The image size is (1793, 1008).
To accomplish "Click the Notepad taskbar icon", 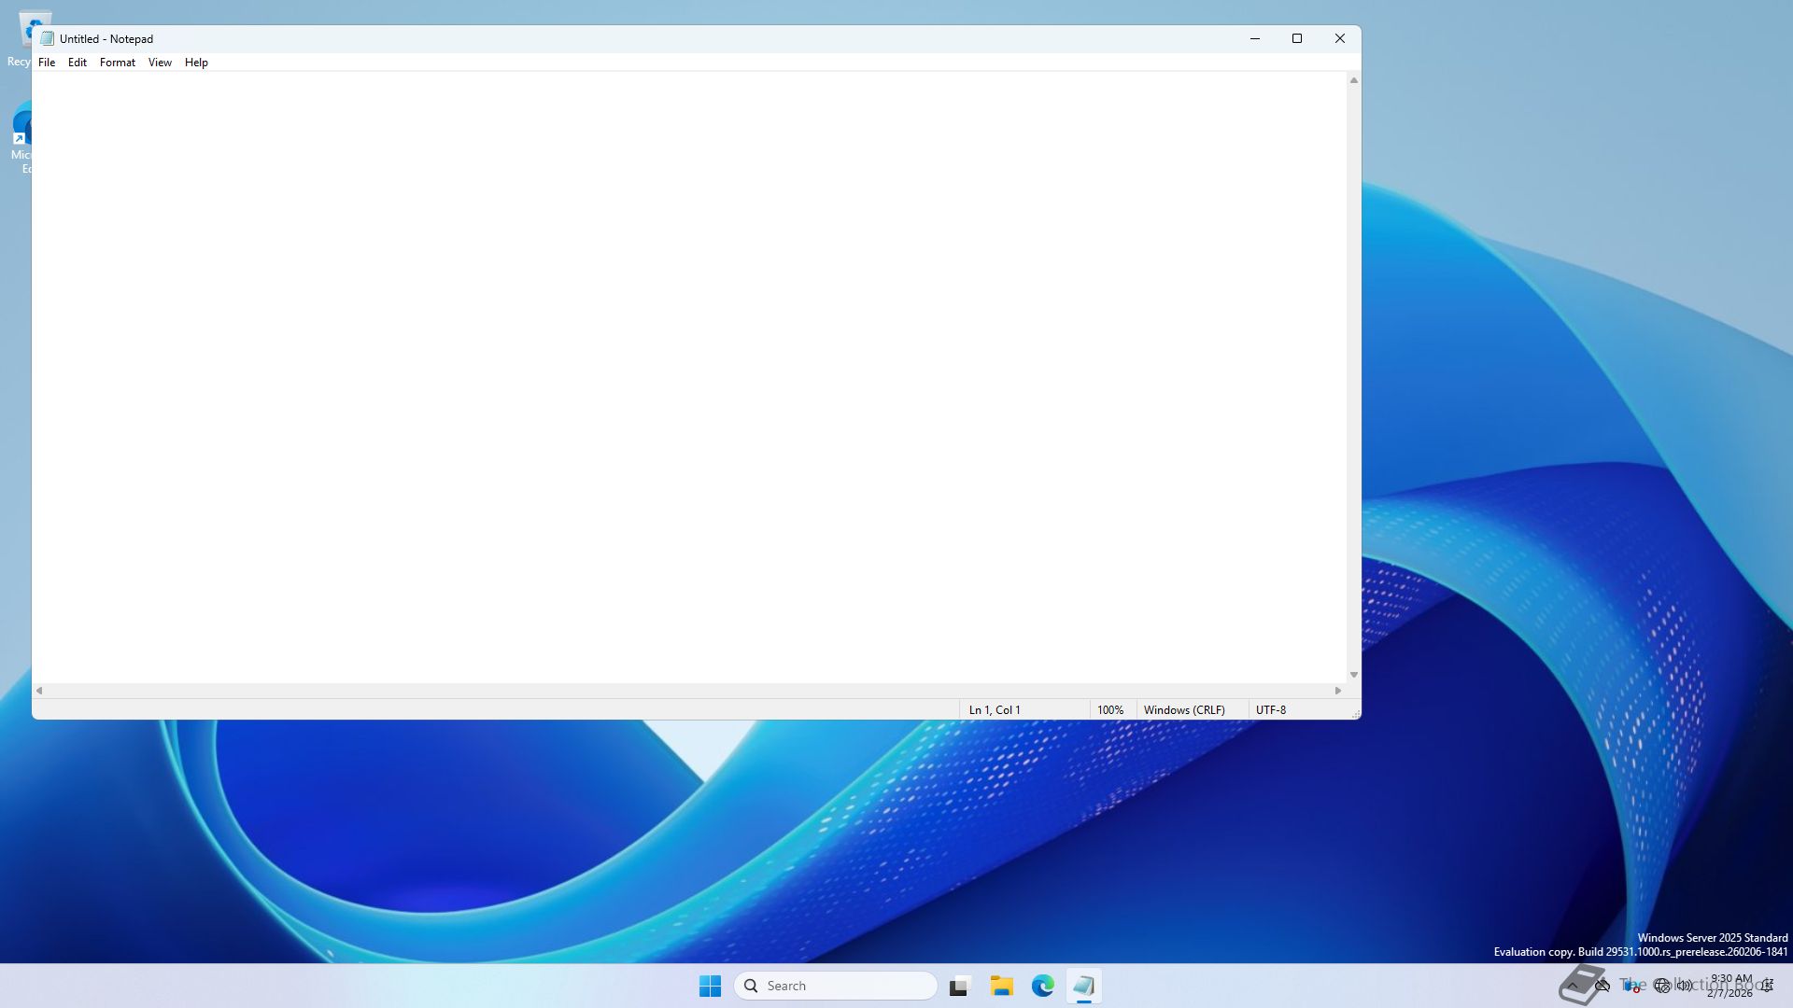I will (x=1084, y=986).
